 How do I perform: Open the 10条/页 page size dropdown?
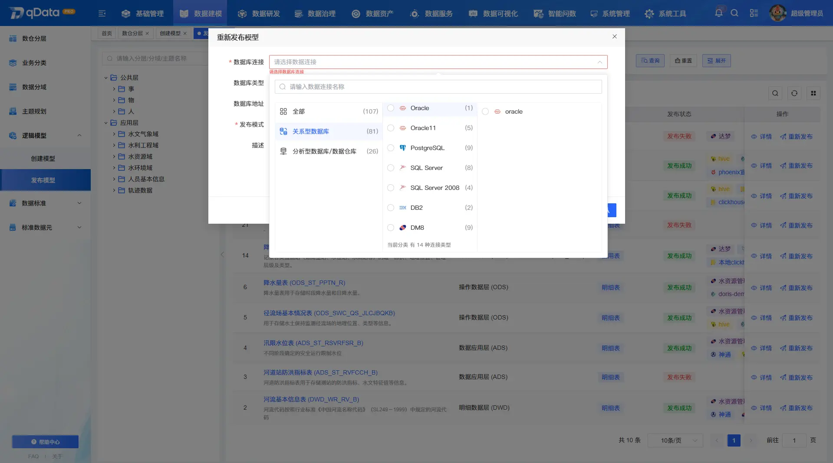tap(675, 440)
